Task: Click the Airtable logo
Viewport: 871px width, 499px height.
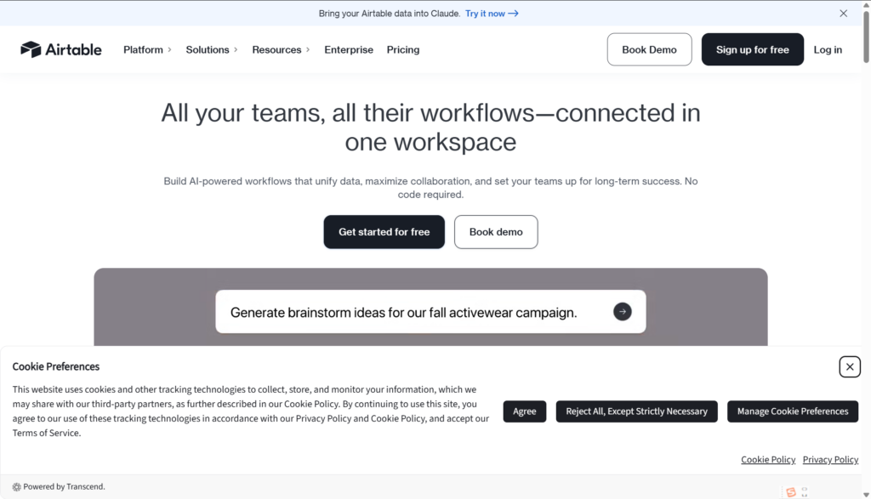Action: 61,49
